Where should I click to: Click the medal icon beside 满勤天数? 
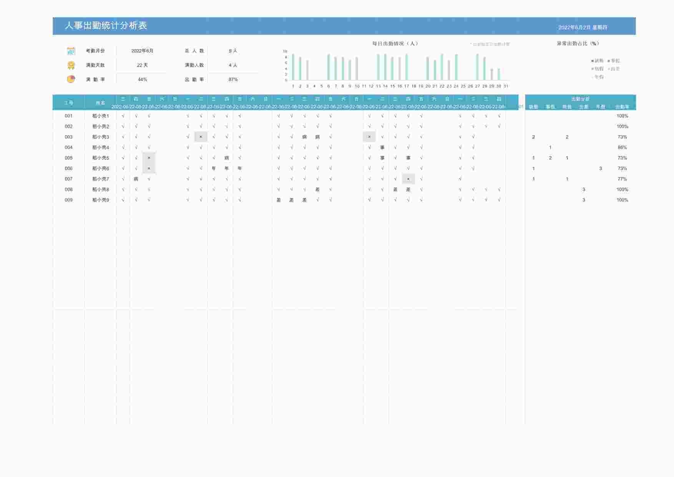71,65
